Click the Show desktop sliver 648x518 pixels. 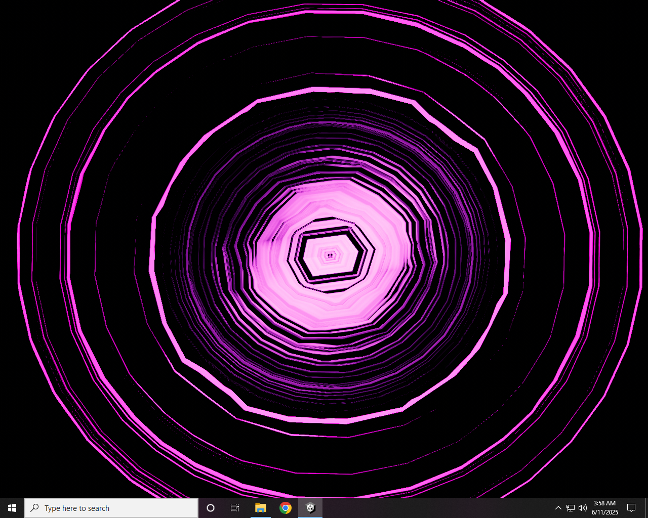point(646,508)
